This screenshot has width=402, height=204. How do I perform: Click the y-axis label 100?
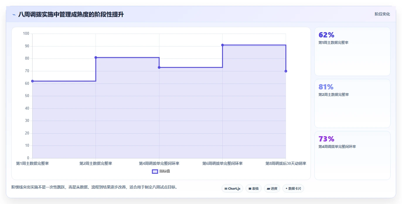(x=26, y=34)
